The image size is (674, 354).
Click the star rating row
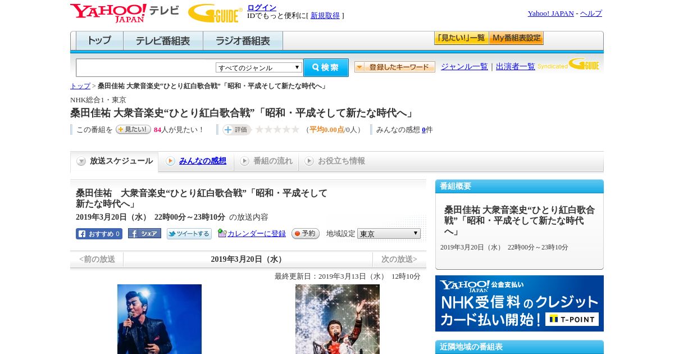tap(277, 129)
